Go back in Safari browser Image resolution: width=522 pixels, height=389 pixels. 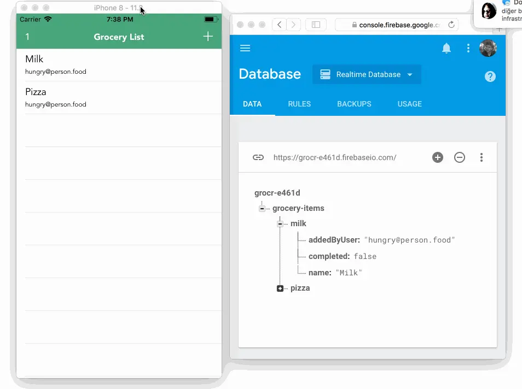(280, 25)
